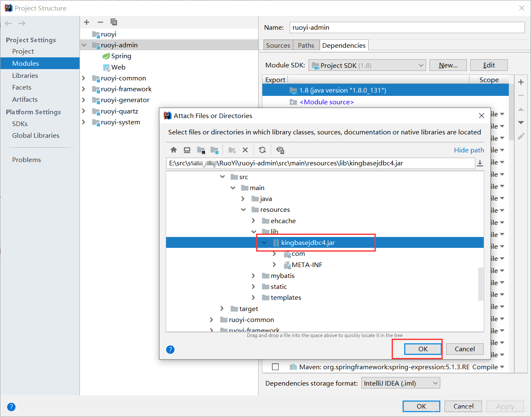Expand the ruoyi-quartz module
Image resolution: width=531 pixels, height=417 pixels.
[x=84, y=111]
